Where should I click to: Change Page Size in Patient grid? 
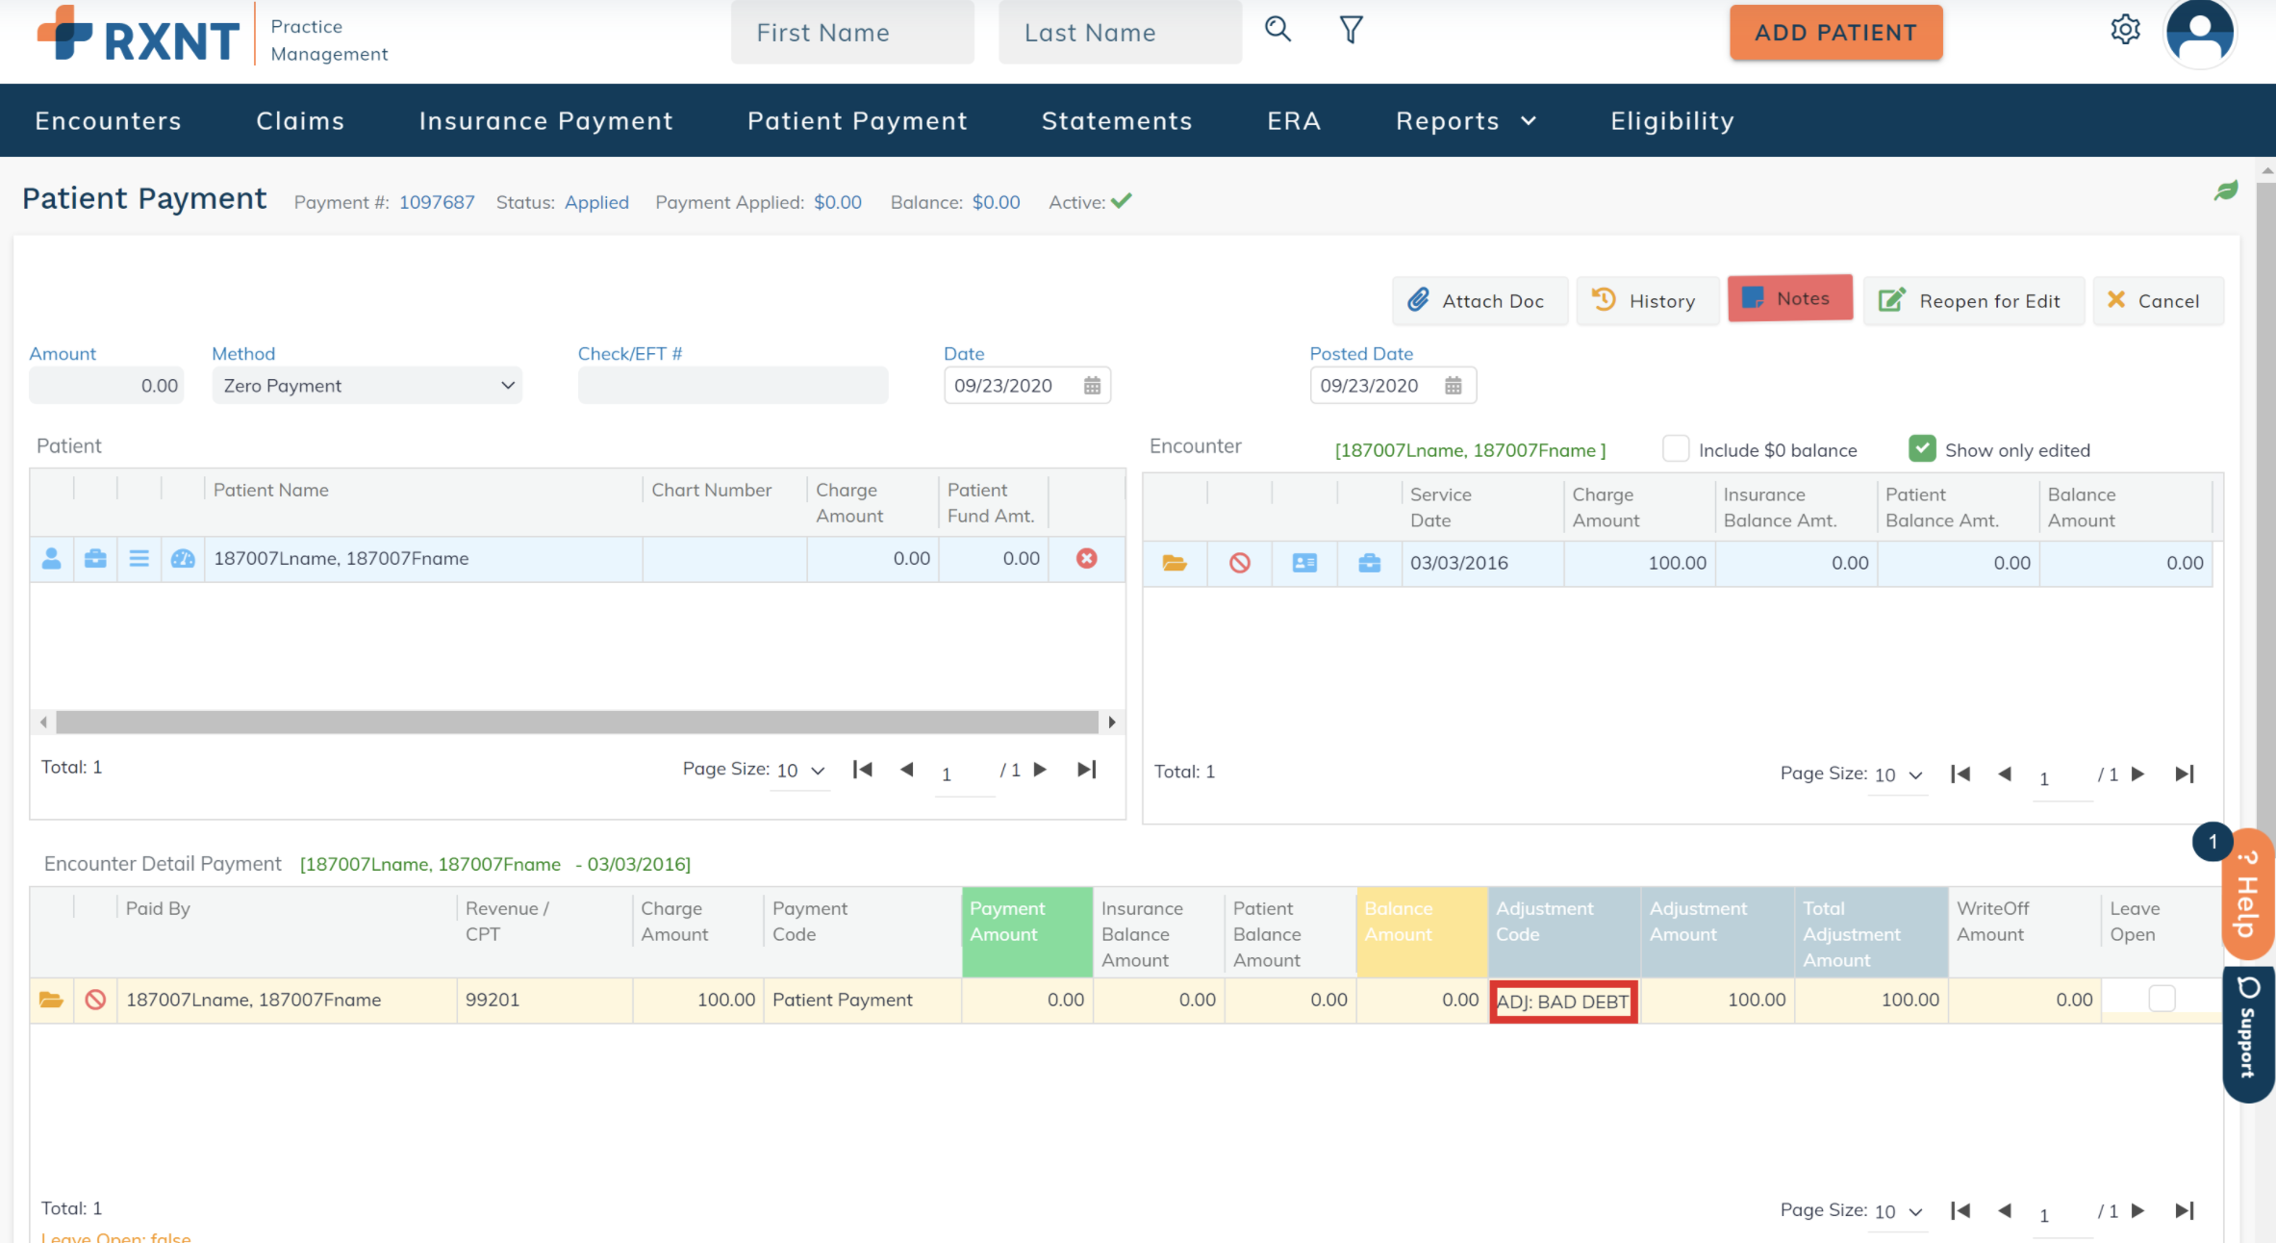tap(801, 771)
